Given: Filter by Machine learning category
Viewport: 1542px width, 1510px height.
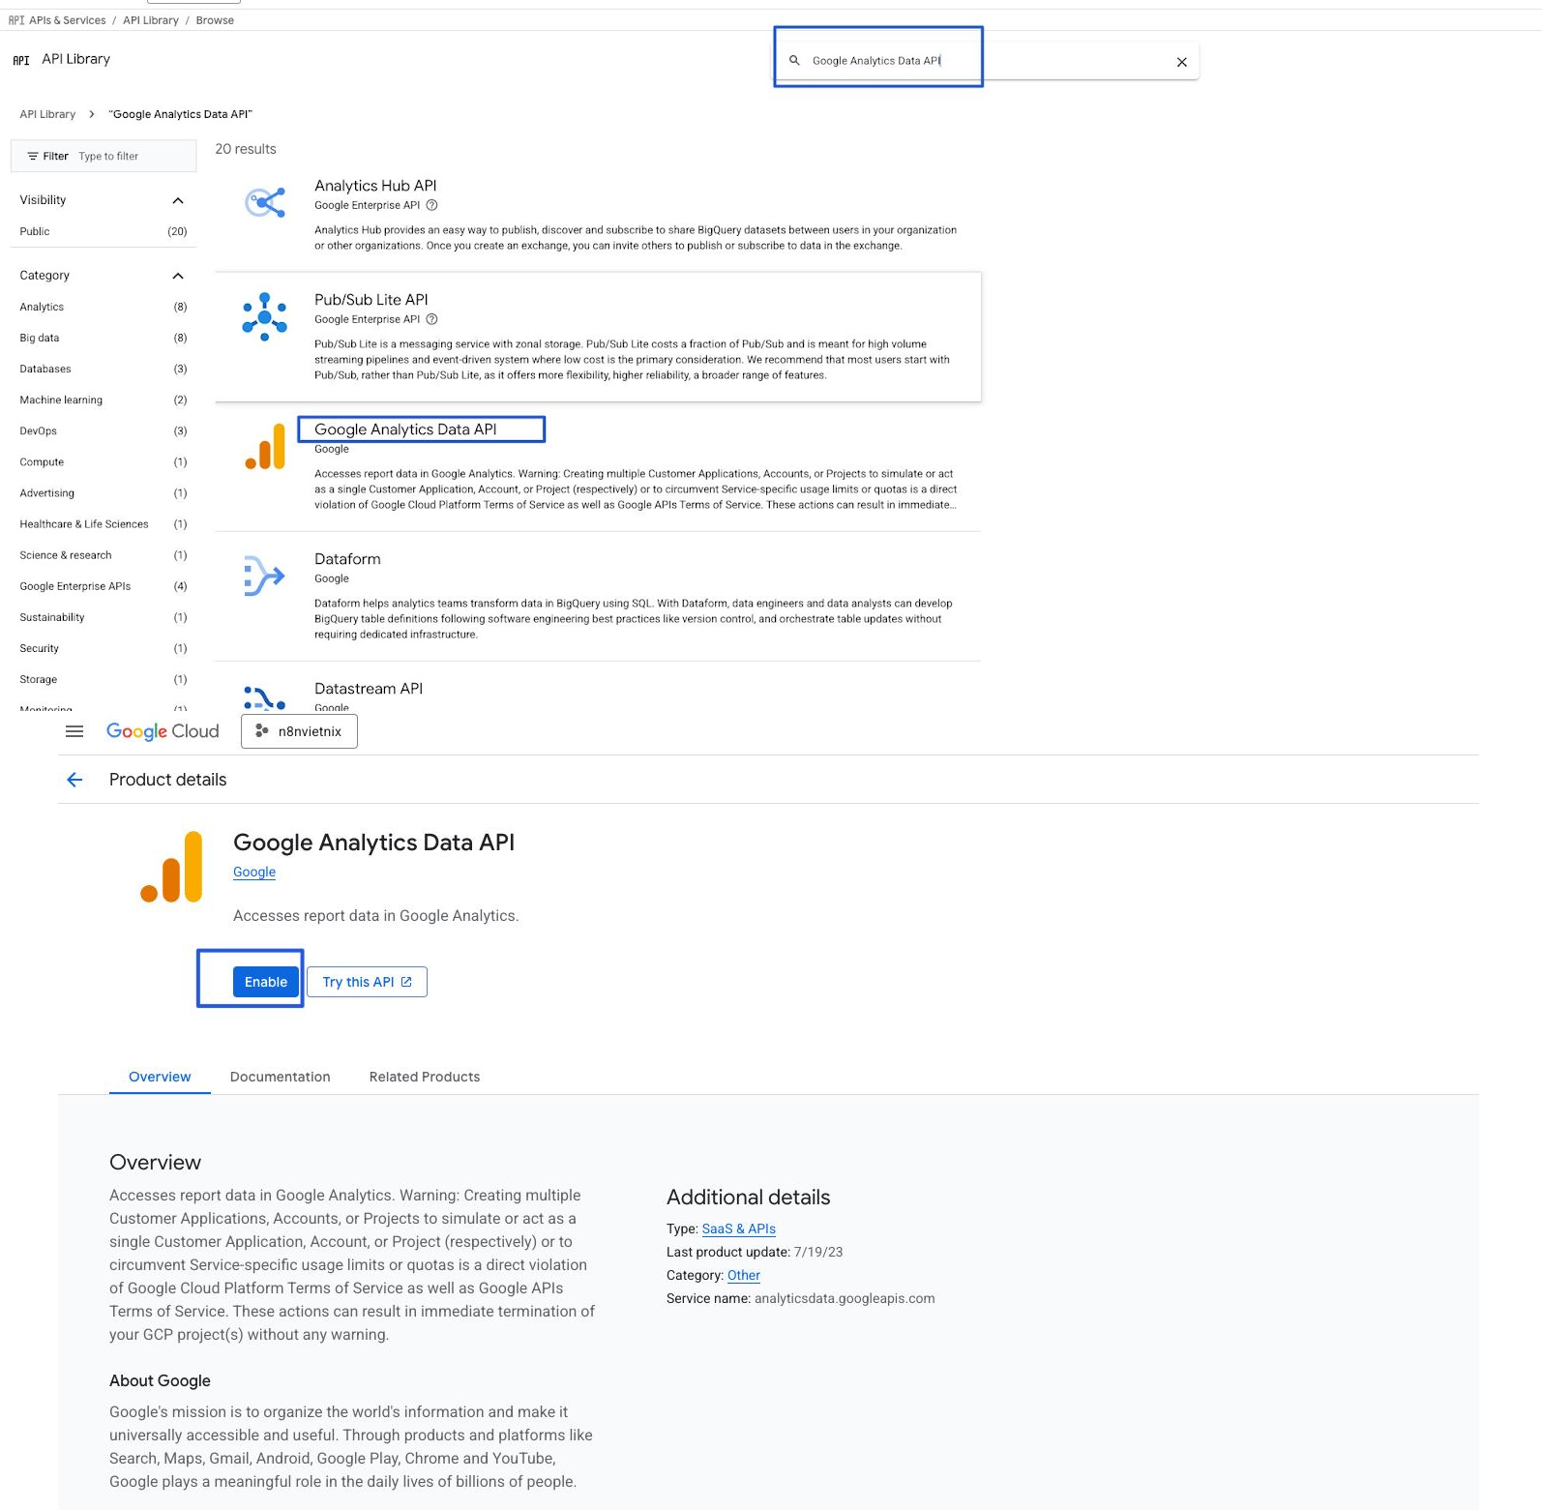Looking at the screenshot, I should pyautogui.click(x=104, y=400).
